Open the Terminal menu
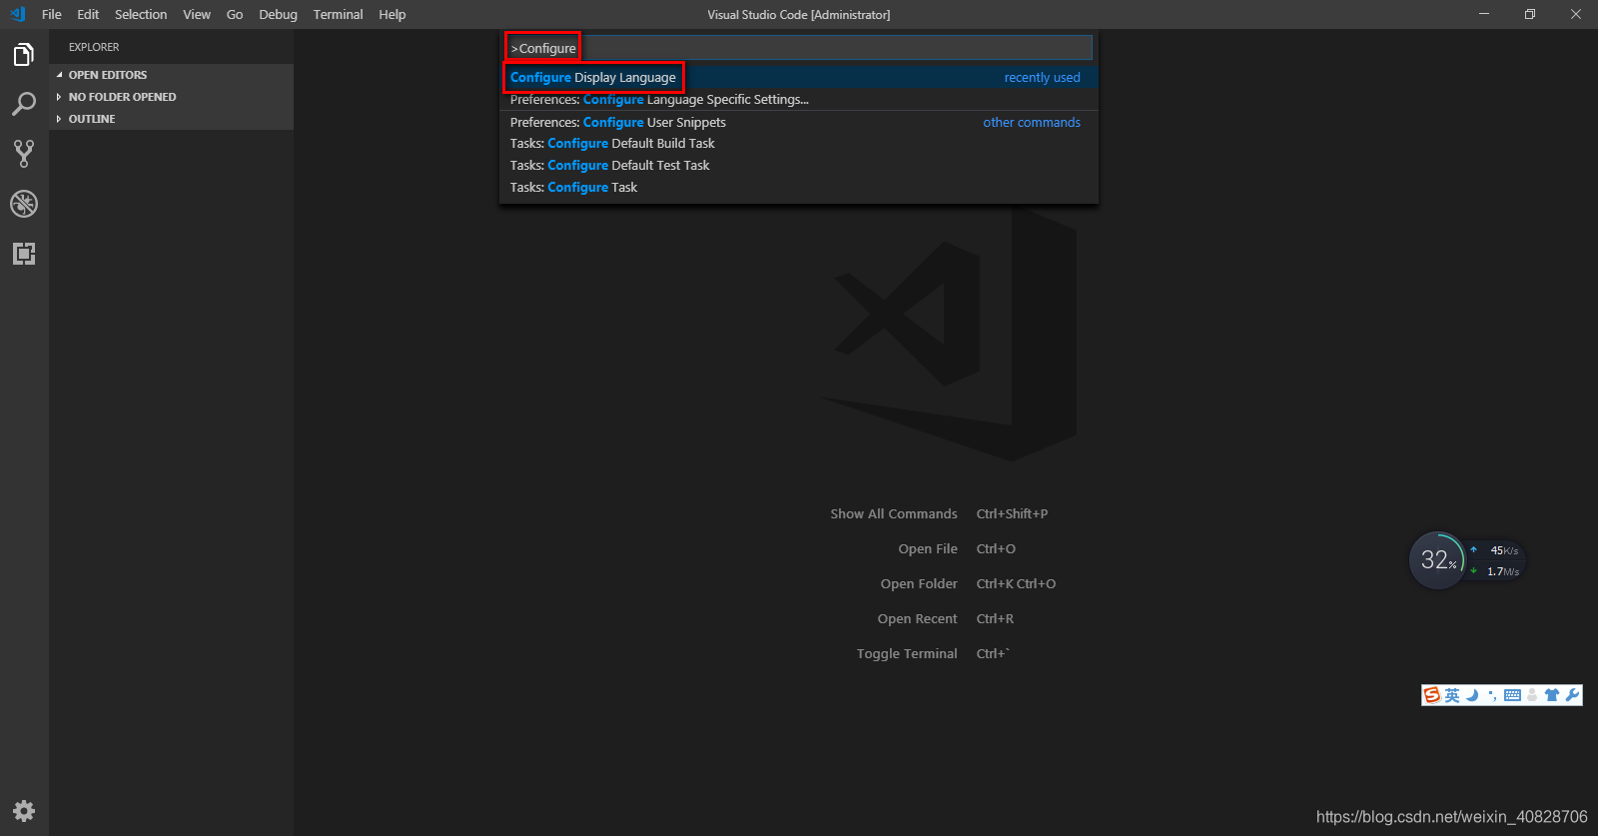1598x836 pixels. click(x=338, y=14)
